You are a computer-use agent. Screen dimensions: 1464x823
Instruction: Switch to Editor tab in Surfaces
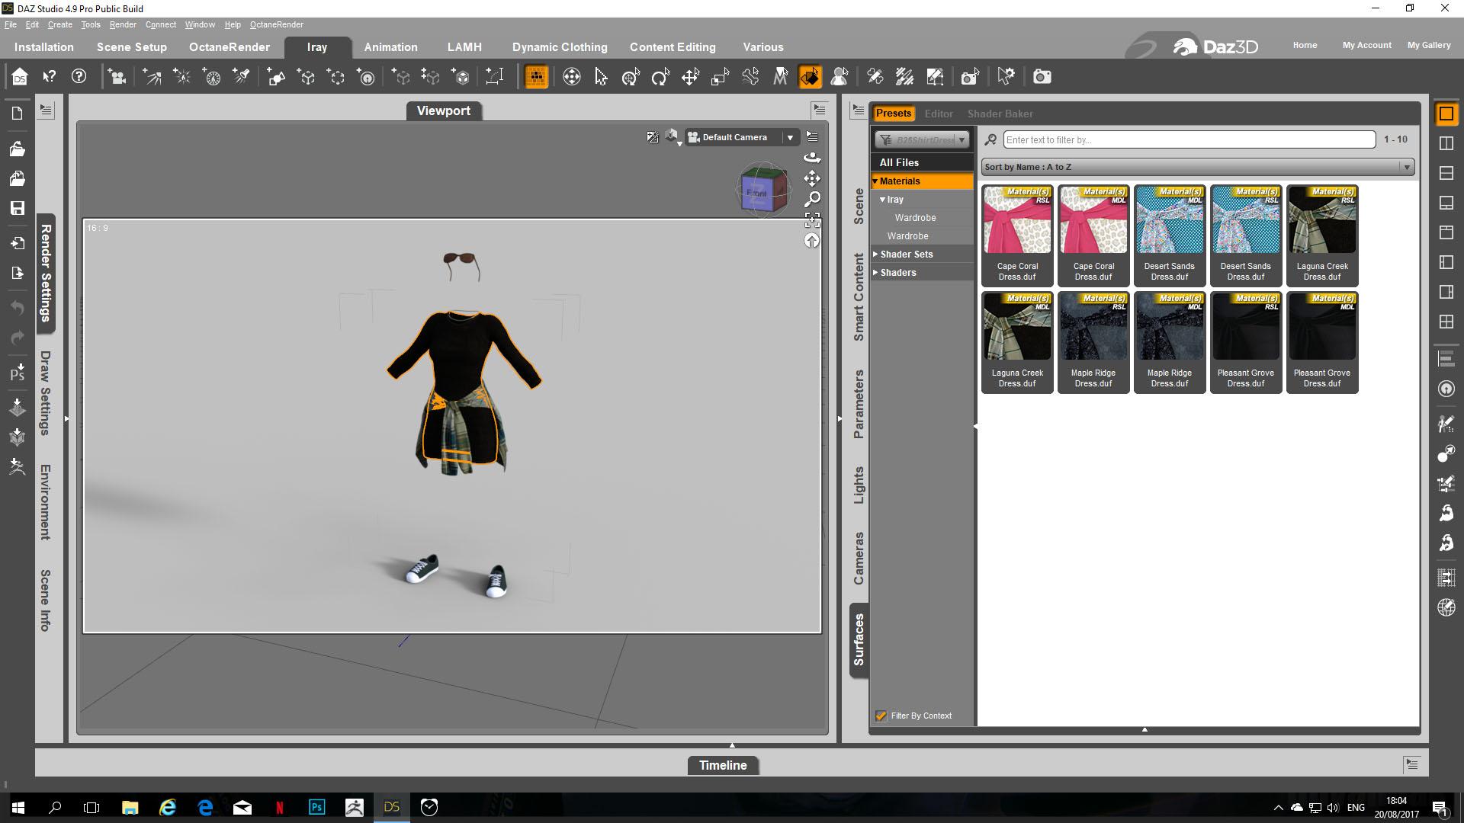pyautogui.click(x=938, y=114)
